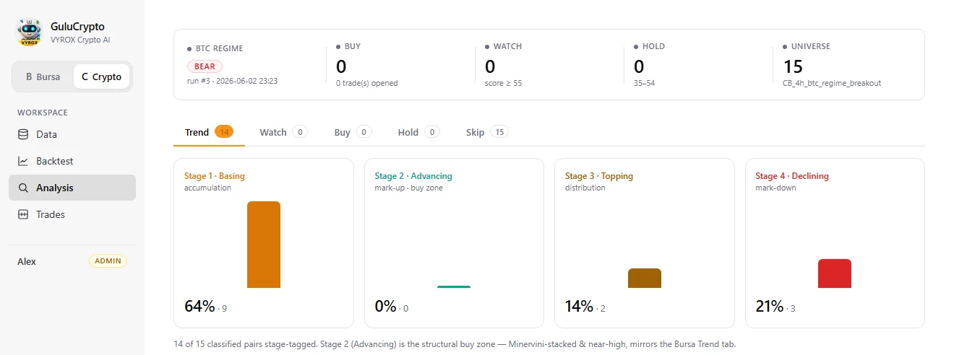Screen dimensions: 954x355
Task: Click the Alex user name
Action: 27,261
